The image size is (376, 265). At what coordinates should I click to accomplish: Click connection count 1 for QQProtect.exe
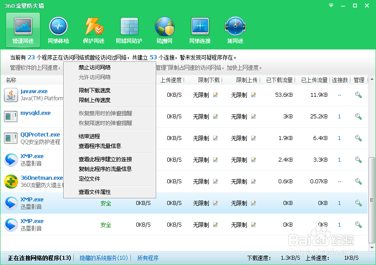pos(339,138)
